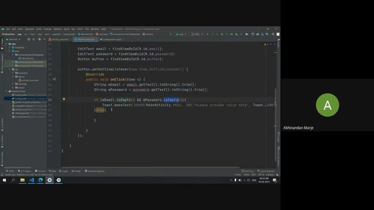
Task: Expand the mipmap folder
Action: point(13,84)
